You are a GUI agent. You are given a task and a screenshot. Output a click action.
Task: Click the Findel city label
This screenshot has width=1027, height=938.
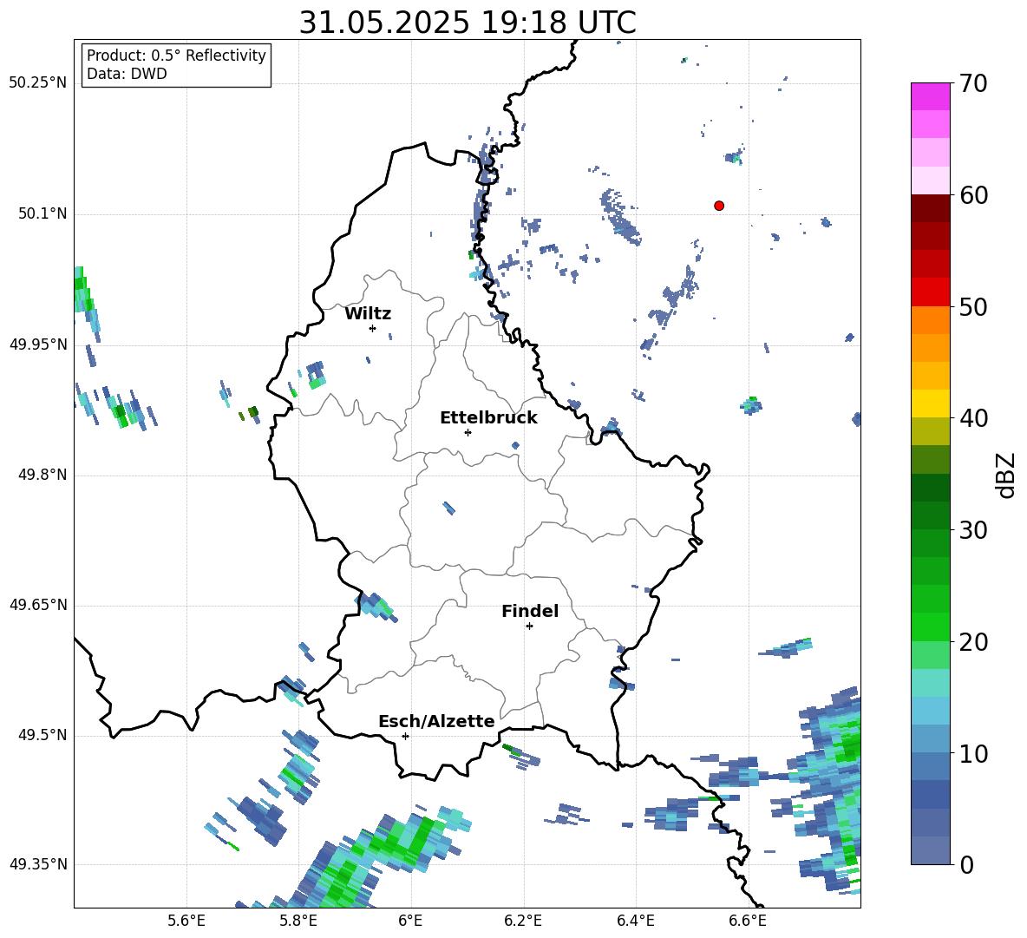click(x=530, y=611)
